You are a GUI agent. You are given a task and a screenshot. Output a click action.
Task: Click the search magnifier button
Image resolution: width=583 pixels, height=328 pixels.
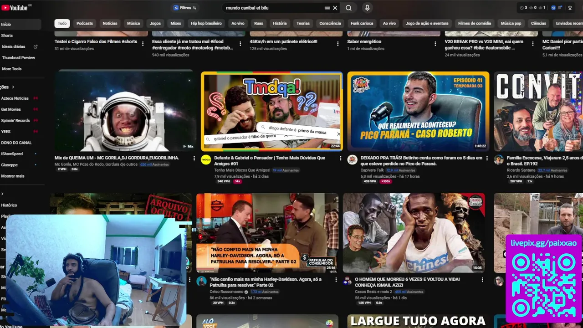coord(348,8)
